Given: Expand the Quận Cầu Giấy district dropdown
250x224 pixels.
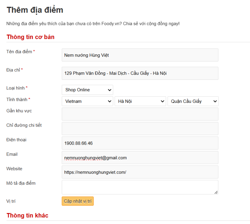Looking at the screenshot, I should (x=193, y=101).
